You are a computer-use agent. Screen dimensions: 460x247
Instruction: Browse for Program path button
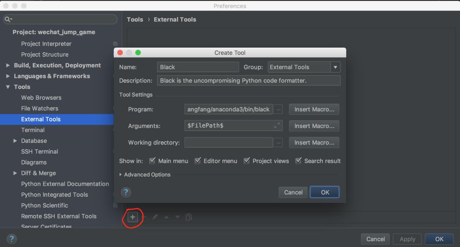[278, 109]
